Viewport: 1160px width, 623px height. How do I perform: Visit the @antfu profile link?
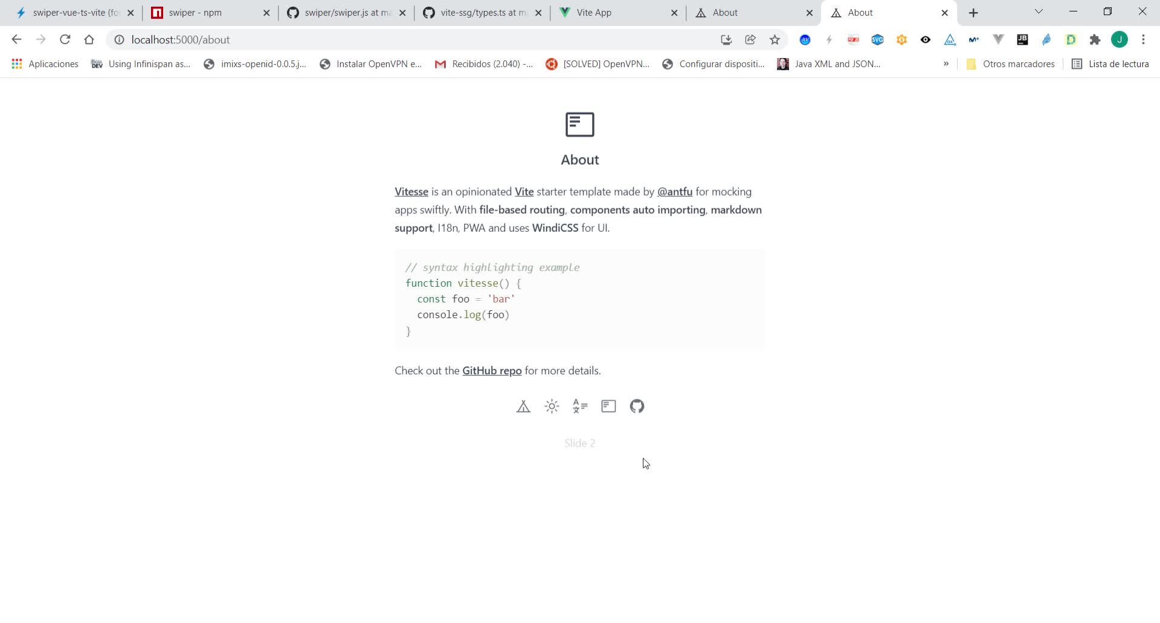pyautogui.click(x=675, y=191)
